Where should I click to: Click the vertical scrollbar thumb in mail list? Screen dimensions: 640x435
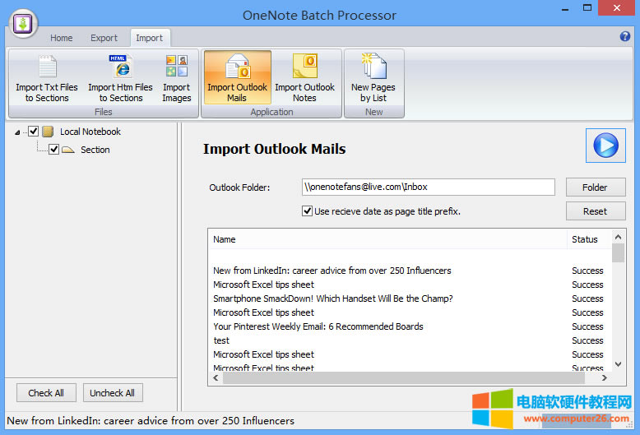(618, 253)
